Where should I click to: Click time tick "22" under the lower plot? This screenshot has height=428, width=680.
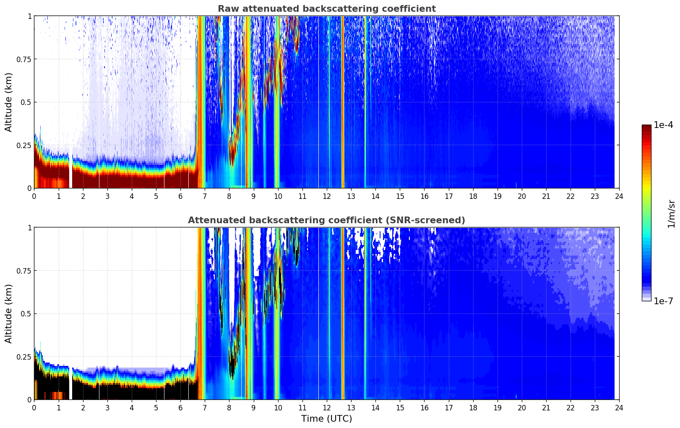571,407
